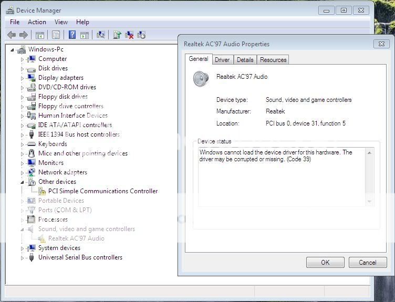This screenshot has height=302, width=395.
Task: Click the Scan for hardware changes icon
Action: click(101, 35)
